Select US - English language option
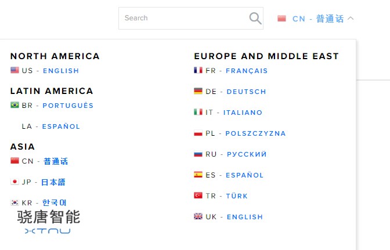This screenshot has width=390, height=250. point(60,71)
